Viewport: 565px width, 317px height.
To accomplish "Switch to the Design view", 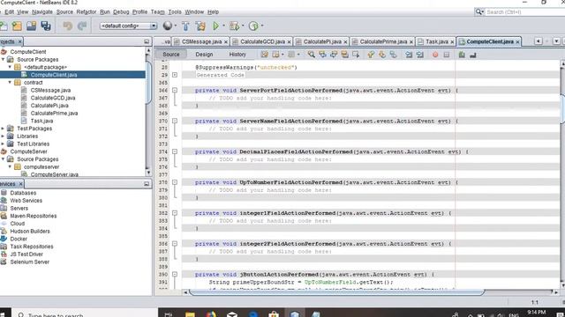I will [204, 55].
